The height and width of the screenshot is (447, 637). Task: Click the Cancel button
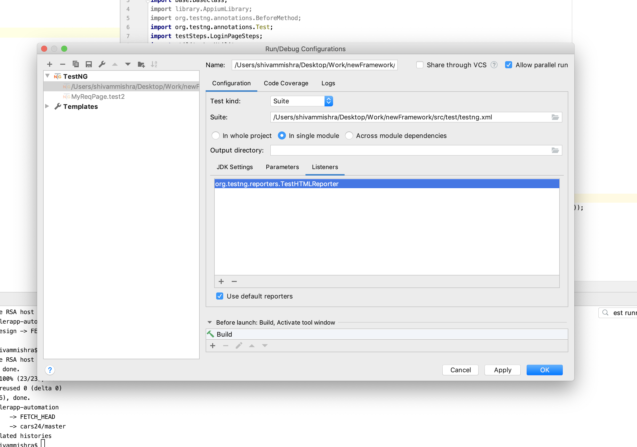coord(460,370)
